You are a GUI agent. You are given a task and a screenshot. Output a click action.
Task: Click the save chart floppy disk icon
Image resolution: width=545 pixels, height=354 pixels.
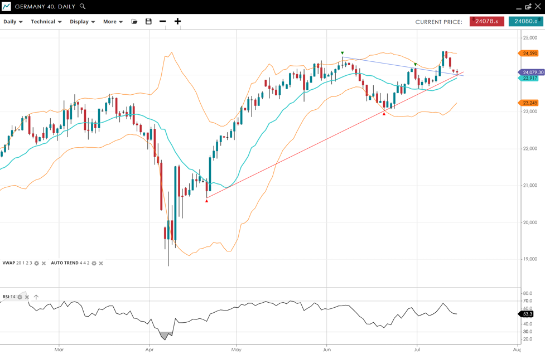(x=148, y=22)
